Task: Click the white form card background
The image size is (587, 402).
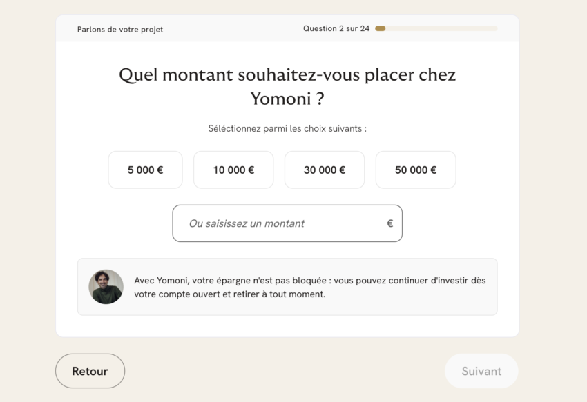Action: click(x=287, y=324)
